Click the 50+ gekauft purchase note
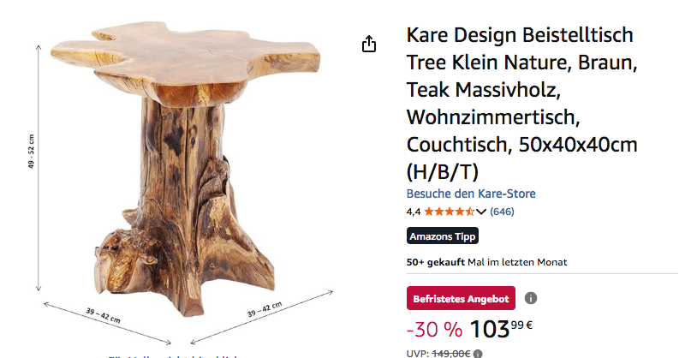Image resolution: width=697 pixels, height=358 pixels. pos(486,262)
